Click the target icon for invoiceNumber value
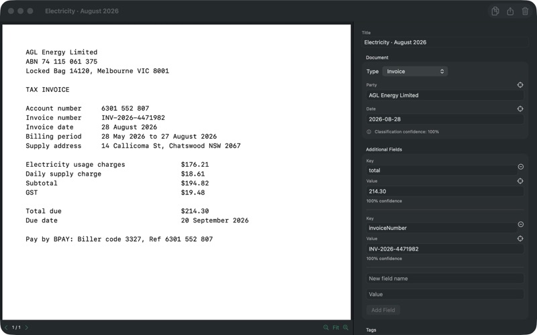The image size is (537, 335). [520, 239]
